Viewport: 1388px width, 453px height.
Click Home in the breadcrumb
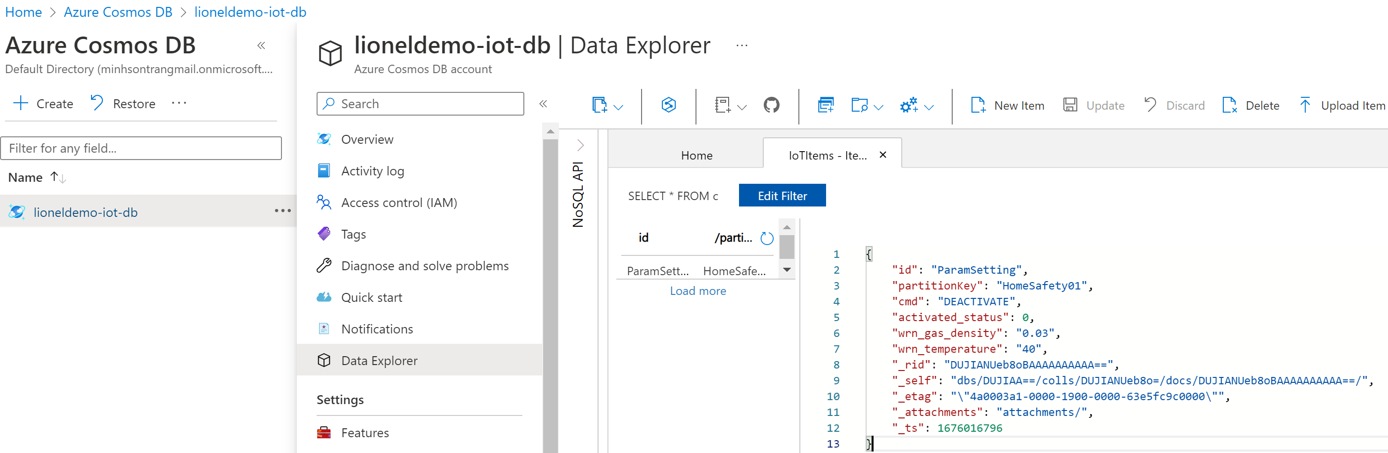click(23, 12)
